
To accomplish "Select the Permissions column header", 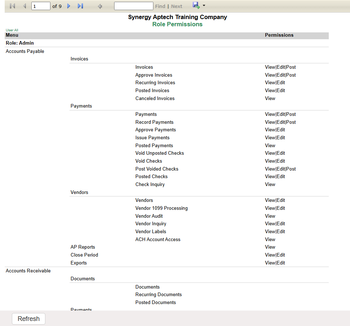I will (279, 35).
